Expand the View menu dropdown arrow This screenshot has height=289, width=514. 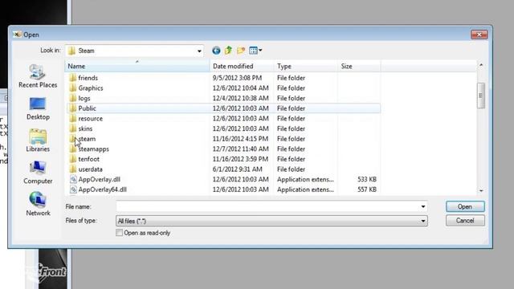click(x=260, y=51)
